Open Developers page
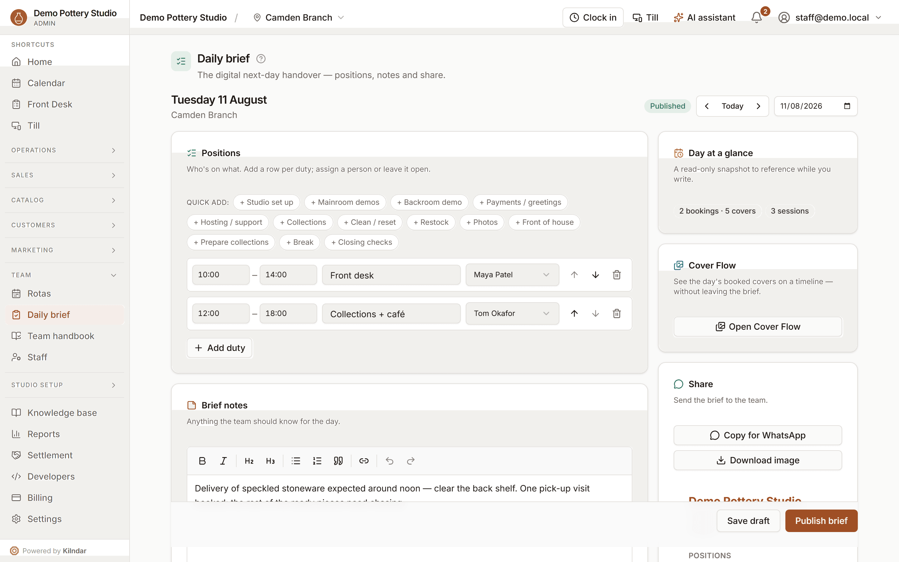Screen dimensions: 899x562 [64, 476]
